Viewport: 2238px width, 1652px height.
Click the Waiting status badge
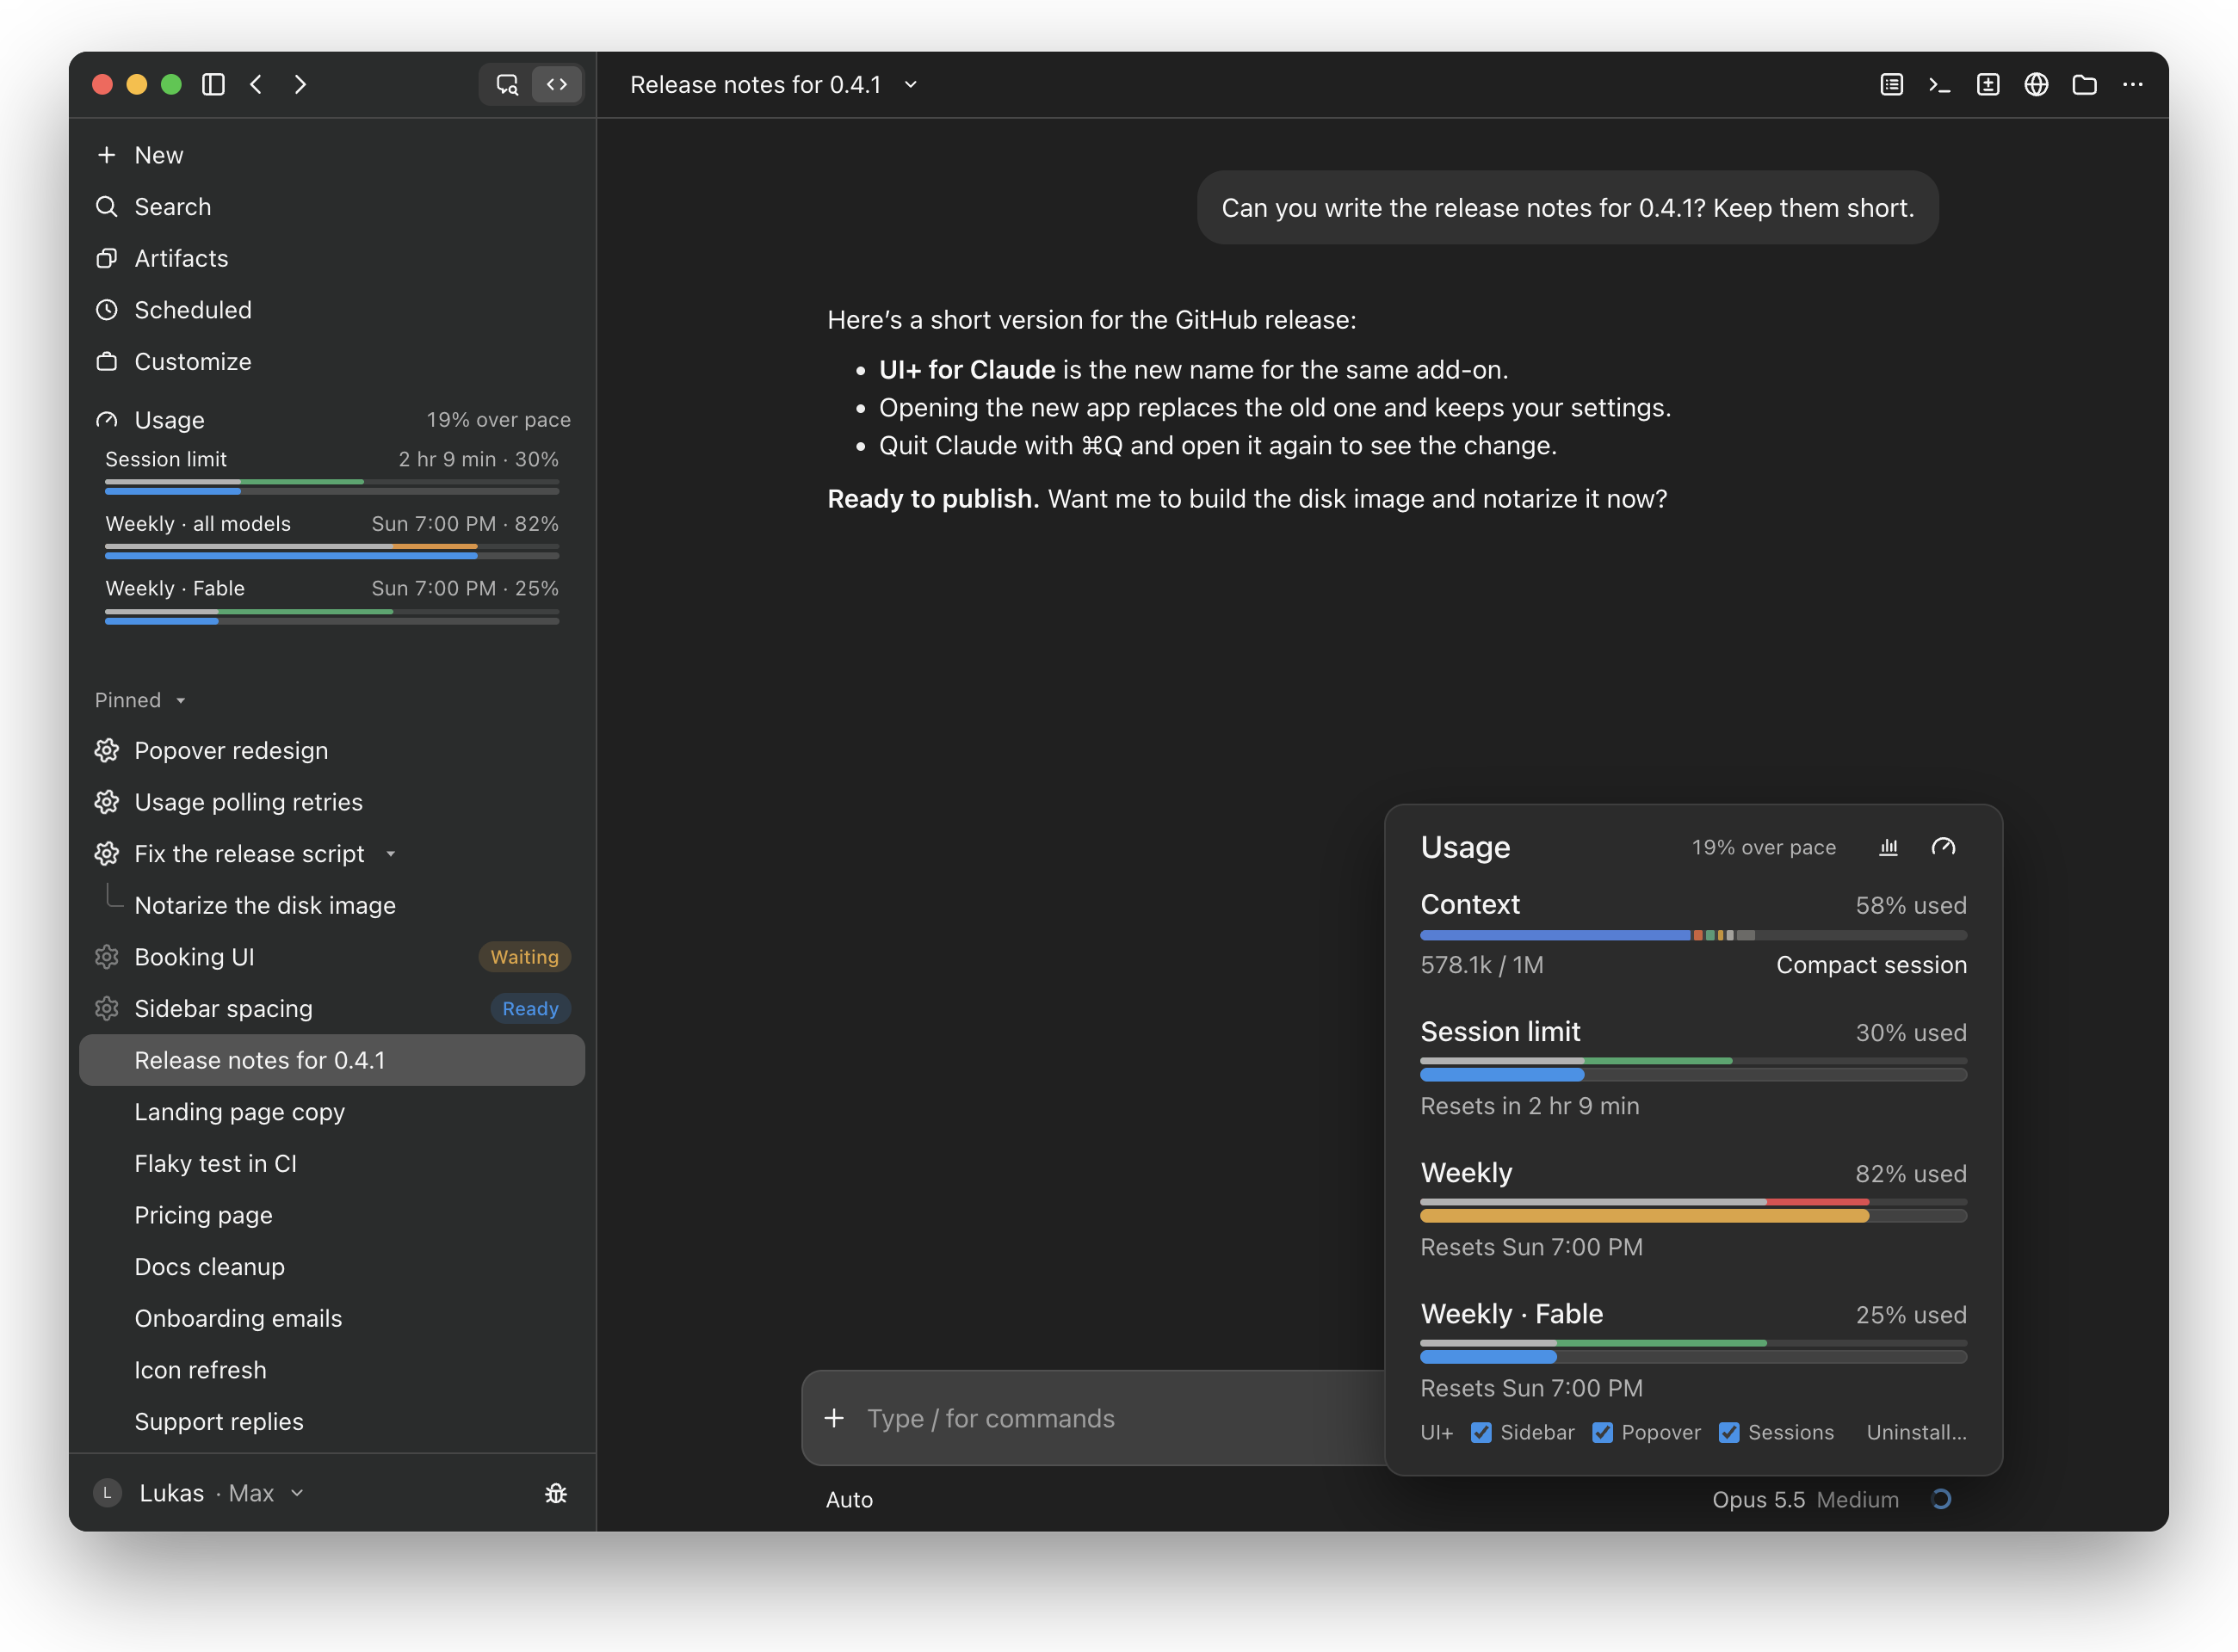pos(524,957)
